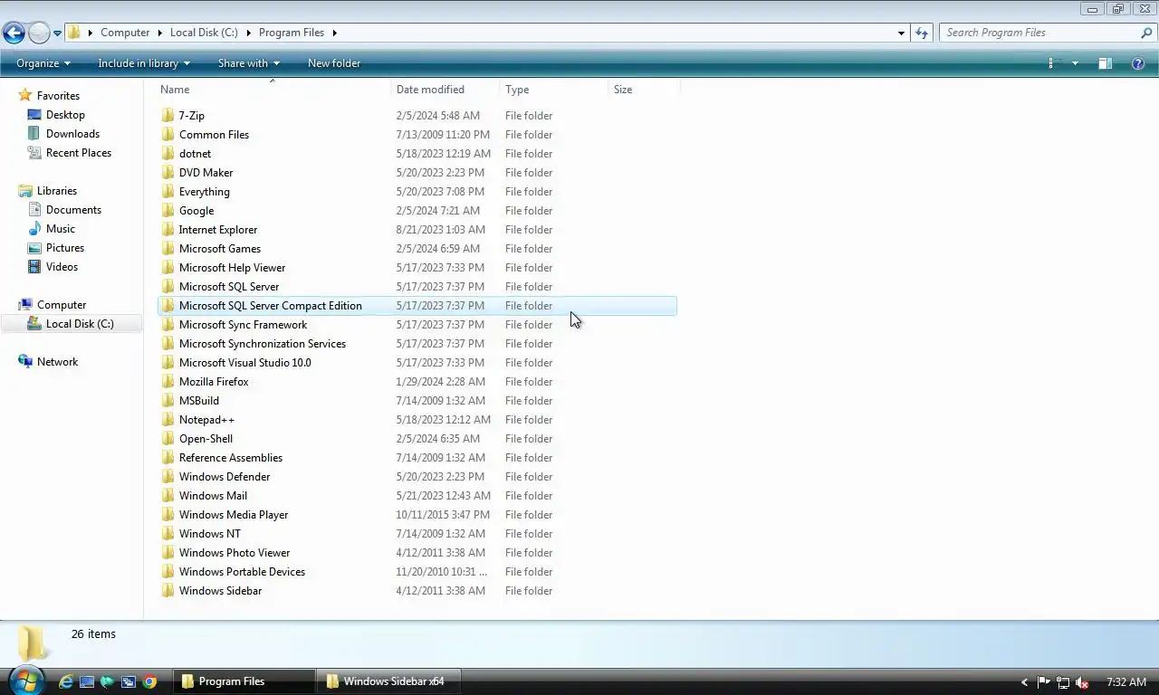
Task: Open the Organize menu
Action: (x=43, y=63)
